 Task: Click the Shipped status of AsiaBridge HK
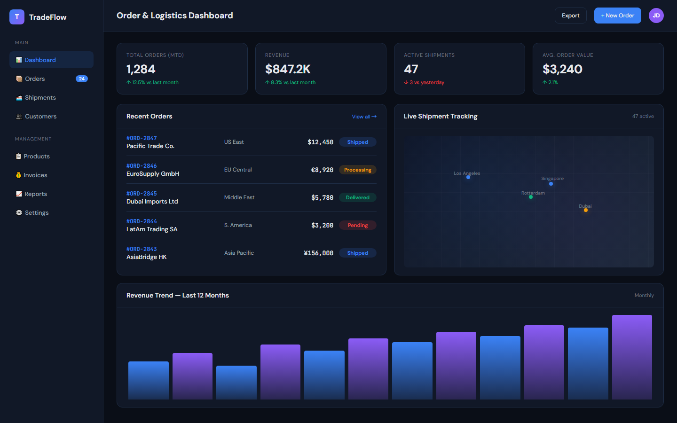coord(357,253)
